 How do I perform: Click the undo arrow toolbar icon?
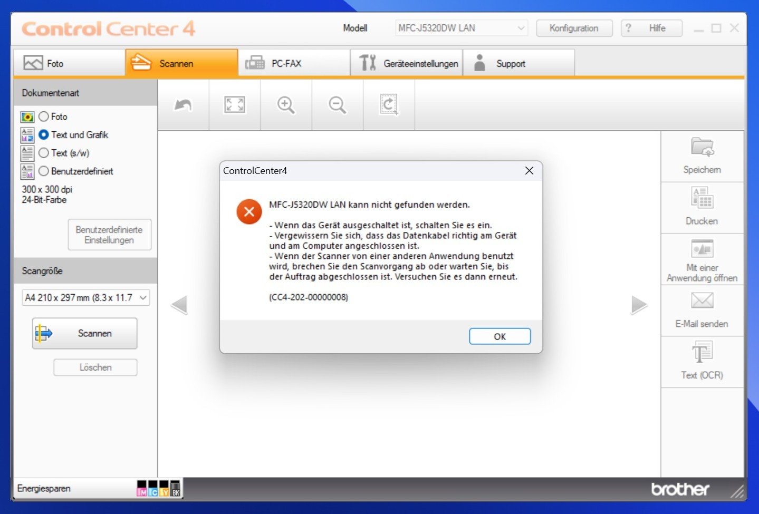(x=183, y=105)
